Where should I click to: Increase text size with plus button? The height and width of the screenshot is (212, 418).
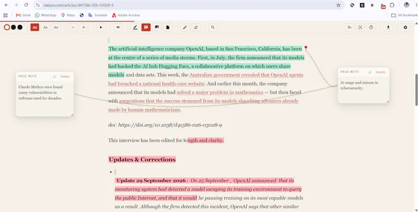pyautogui.click(x=84, y=27)
